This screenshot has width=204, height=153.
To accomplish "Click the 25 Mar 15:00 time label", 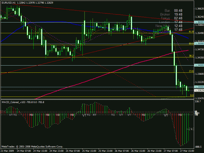I will [x=89, y=151].
